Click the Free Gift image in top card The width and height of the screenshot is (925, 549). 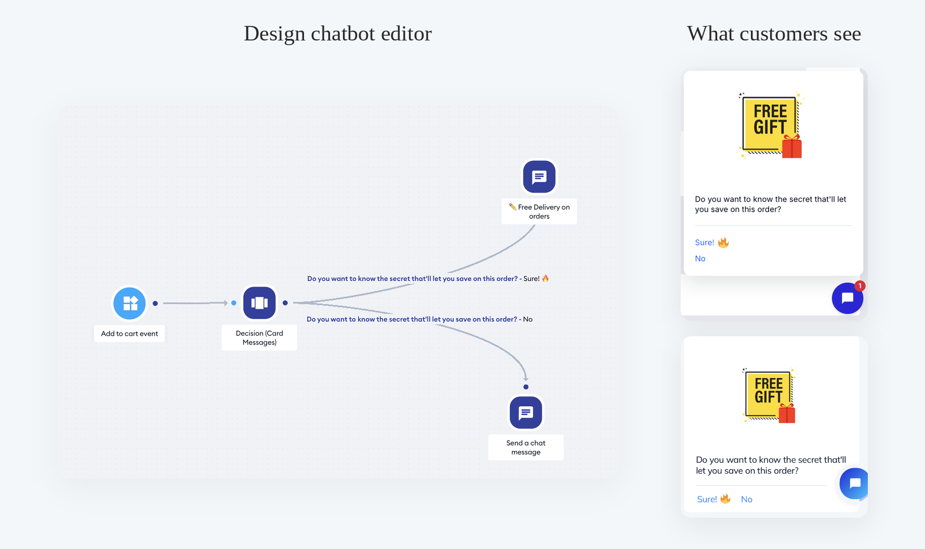pyautogui.click(x=771, y=126)
